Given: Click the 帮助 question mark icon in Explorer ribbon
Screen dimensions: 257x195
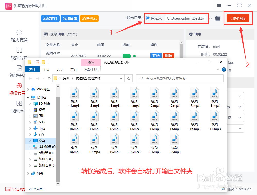Looking at the screenshot, I should (224, 69).
